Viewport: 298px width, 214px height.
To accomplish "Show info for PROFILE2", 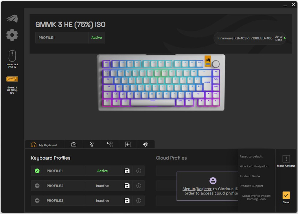I will click(x=139, y=186).
